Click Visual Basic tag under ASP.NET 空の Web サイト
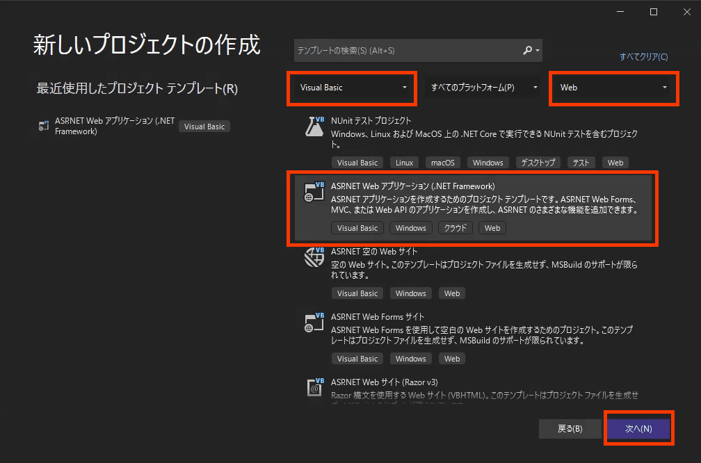Image resolution: width=701 pixels, height=463 pixels. pyautogui.click(x=357, y=293)
